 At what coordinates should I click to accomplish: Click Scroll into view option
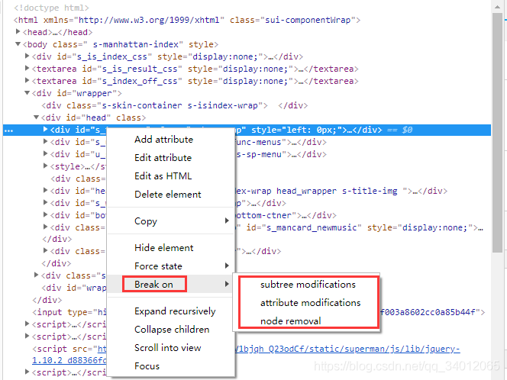tap(167, 348)
